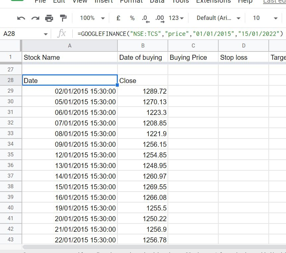Select cell B28 containing Close

tap(143, 80)
